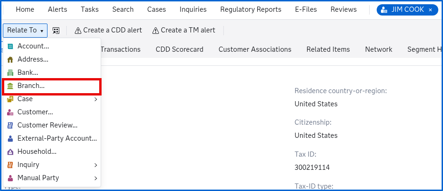Viewport: 443px width, 191px height.
Task: Create a CDD alert
Action: click(x=108, y=30)
